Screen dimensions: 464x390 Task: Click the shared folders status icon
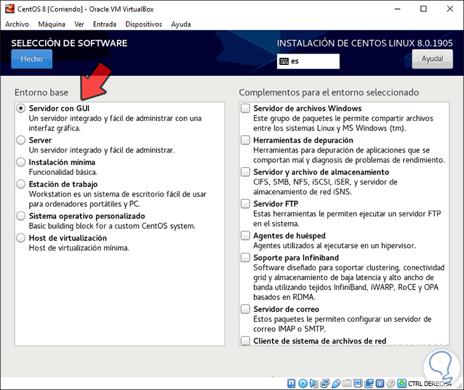coord(347,384)
